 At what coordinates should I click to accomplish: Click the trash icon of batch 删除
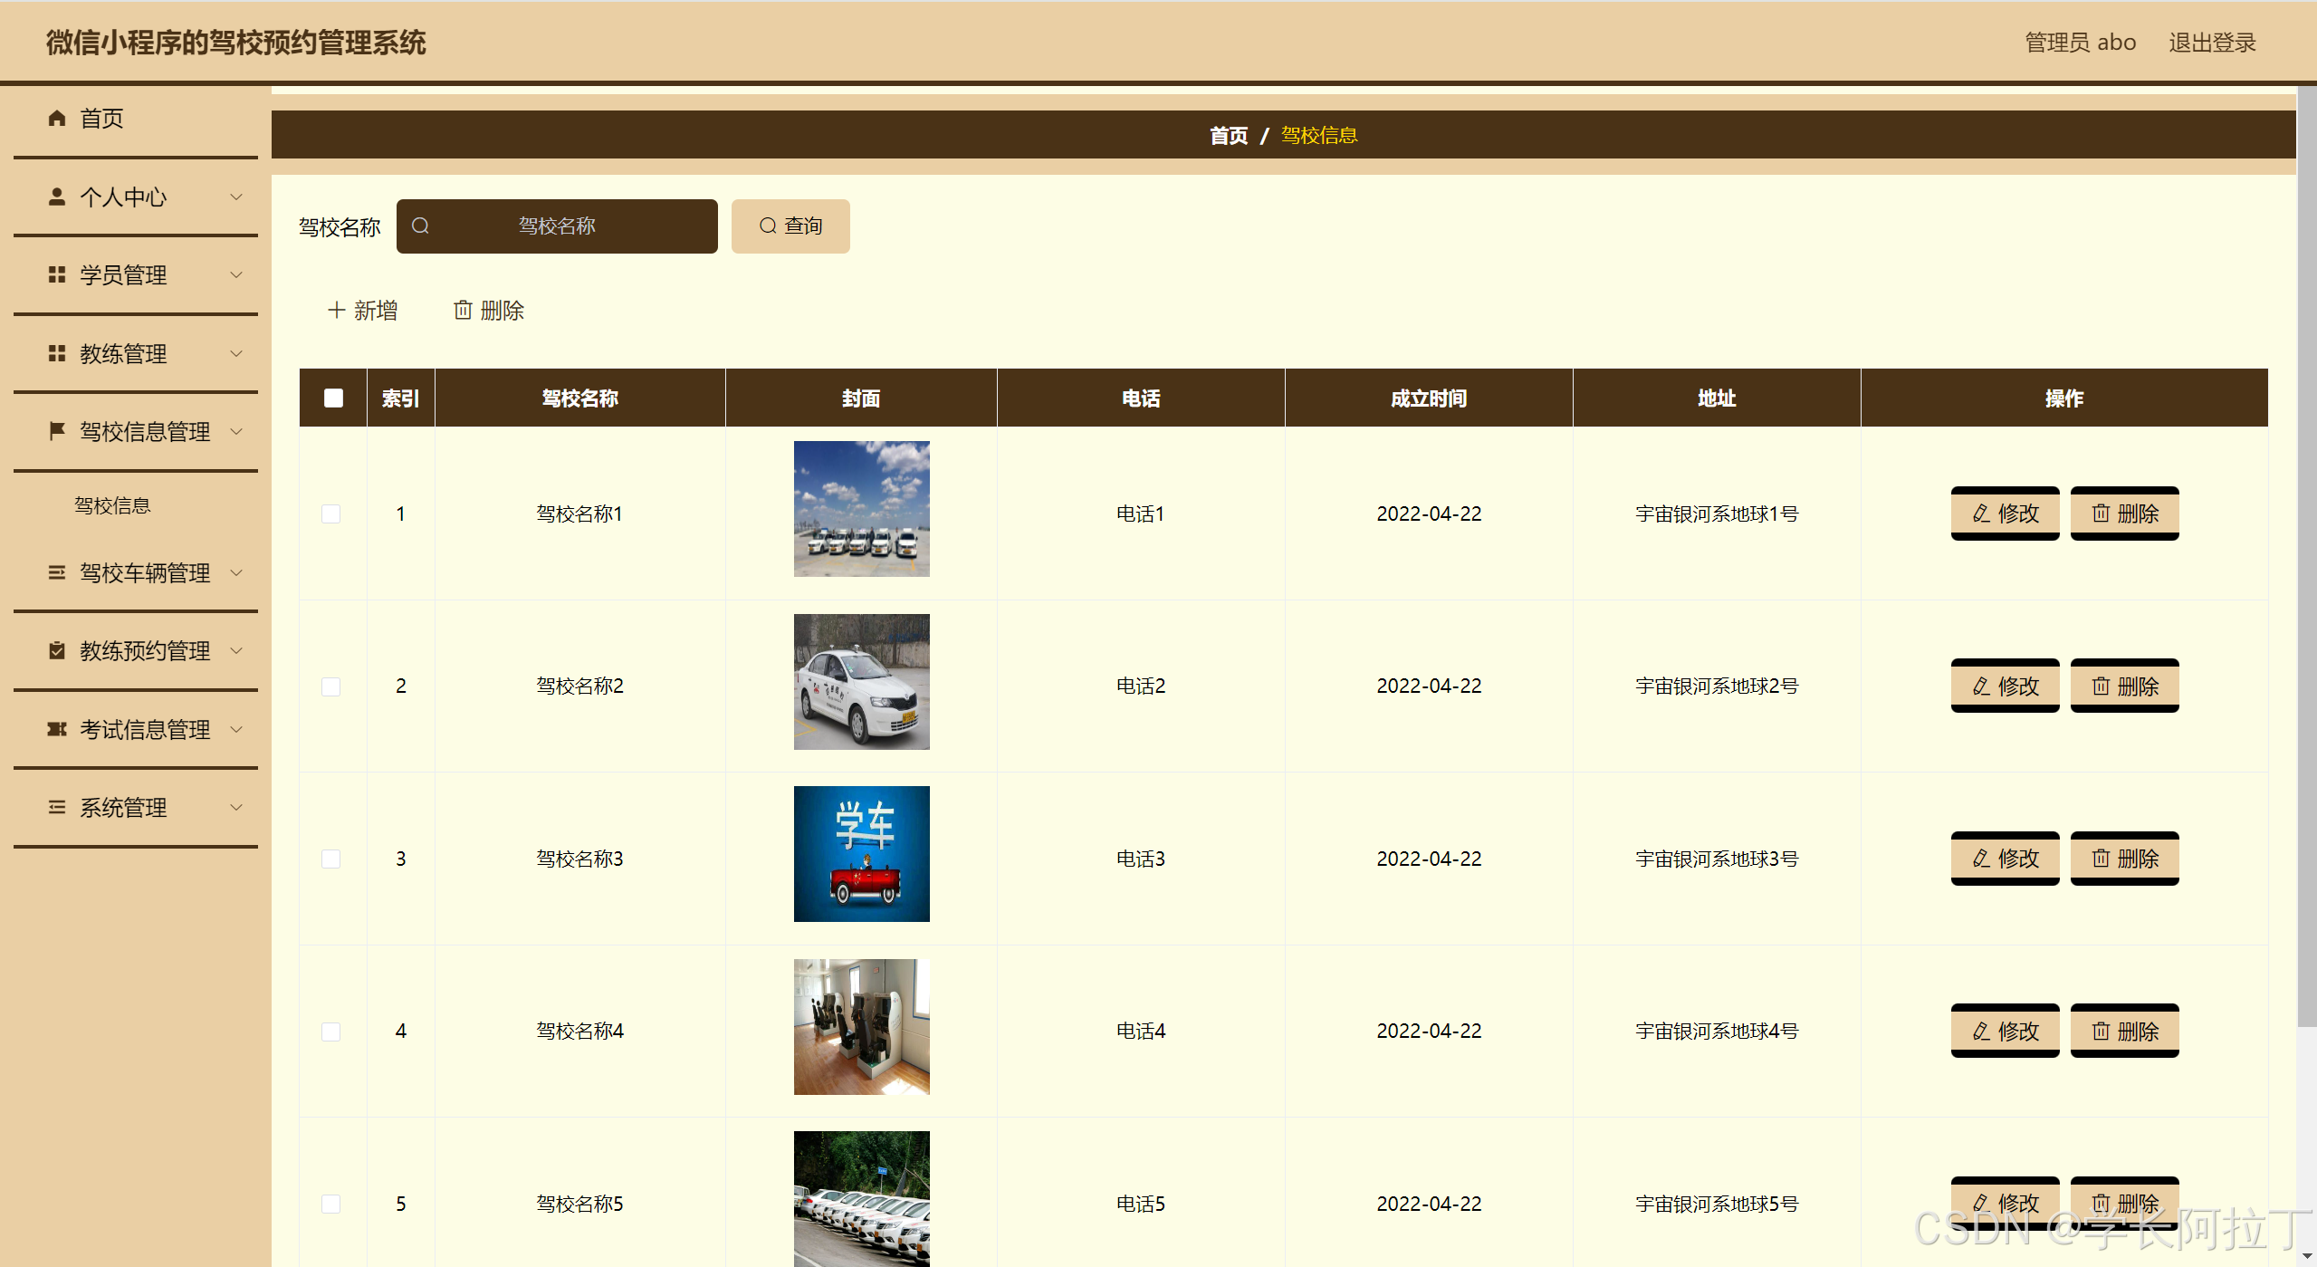coord(463,310)
